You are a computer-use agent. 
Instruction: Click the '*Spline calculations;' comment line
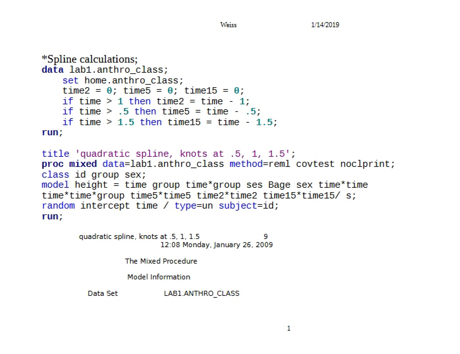(x=90, y=59)
